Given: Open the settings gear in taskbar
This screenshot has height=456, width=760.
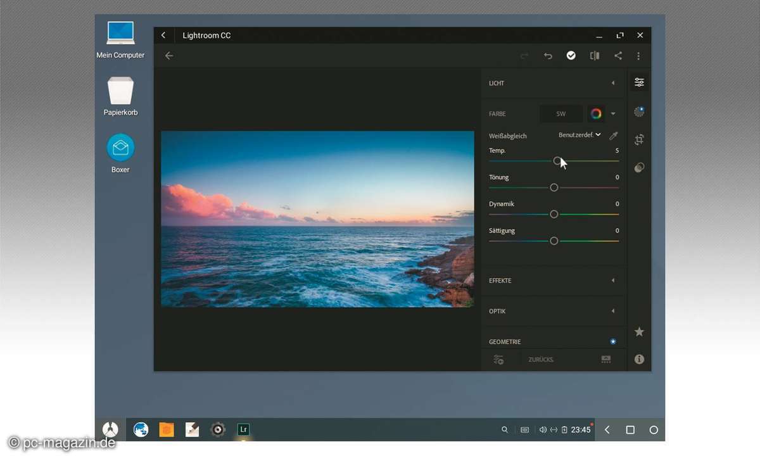Looking at the screenshot, I should (x=218, y=429).
